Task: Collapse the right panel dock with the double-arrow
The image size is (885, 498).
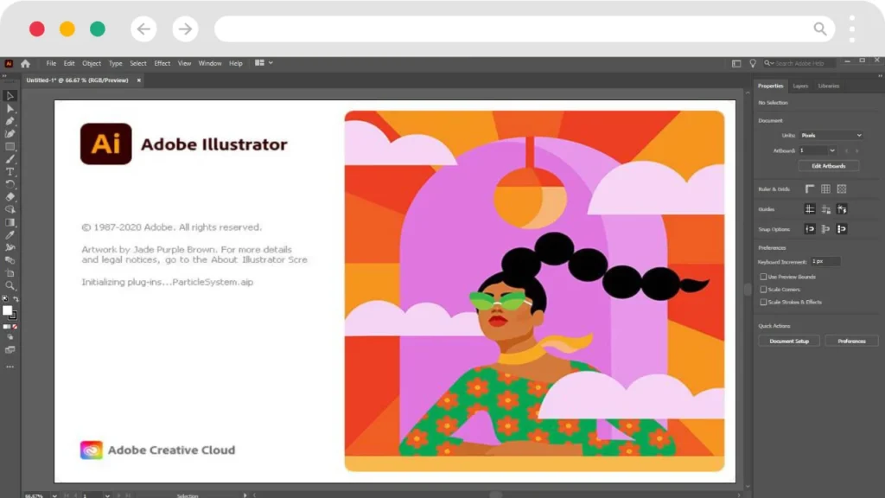Action: pyautogui.click(x=880, y=76)
